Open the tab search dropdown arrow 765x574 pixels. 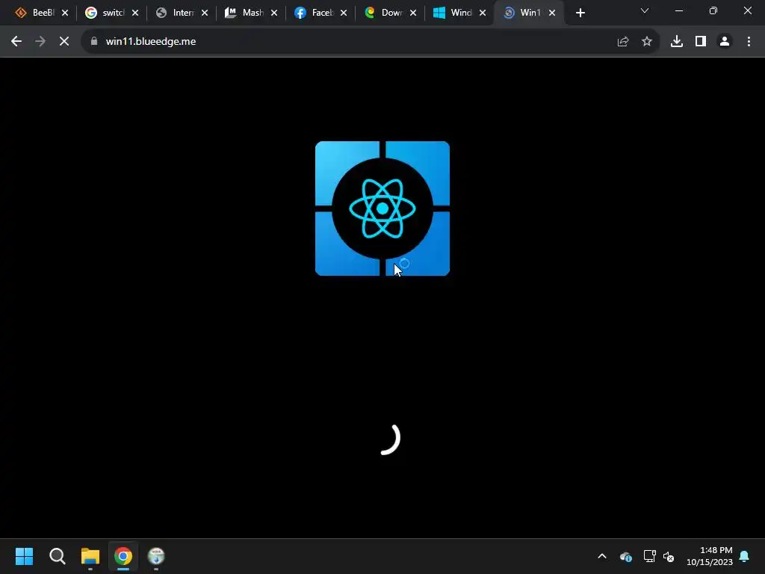(645, 10)
